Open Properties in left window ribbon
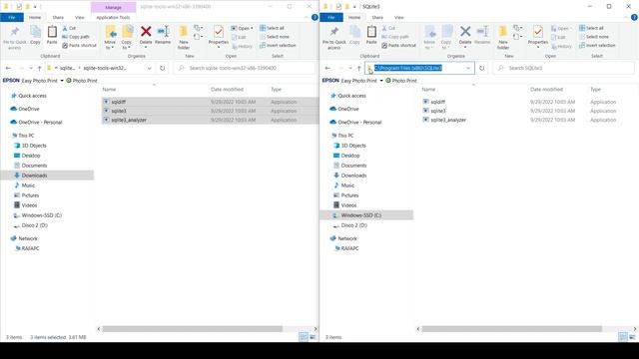Viewport: 639px width, 359px height. 219,36
